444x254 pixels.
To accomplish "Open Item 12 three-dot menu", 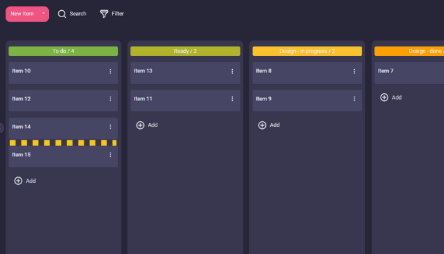I will tap(110, 99).
